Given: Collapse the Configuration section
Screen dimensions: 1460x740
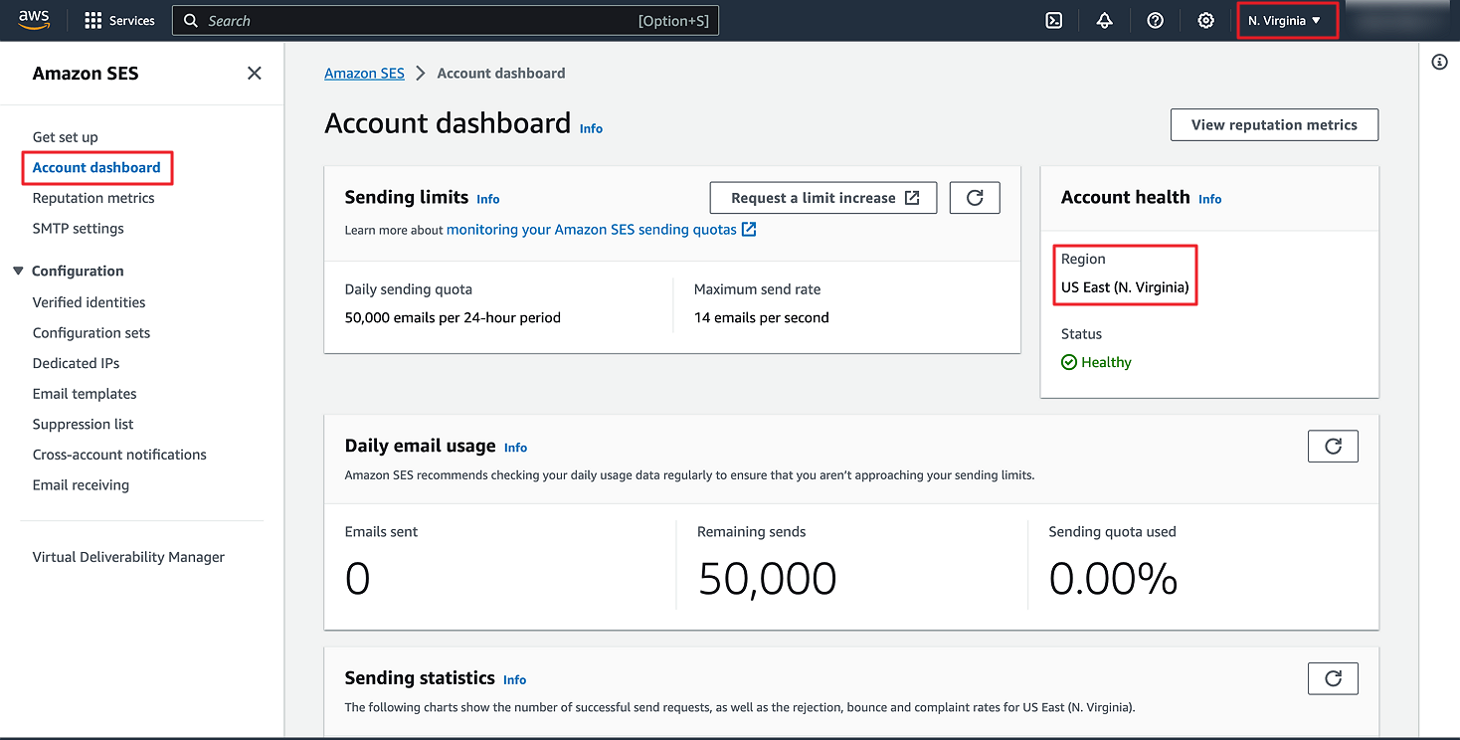Looking at the screenshot, I should (x=18, y=271).
